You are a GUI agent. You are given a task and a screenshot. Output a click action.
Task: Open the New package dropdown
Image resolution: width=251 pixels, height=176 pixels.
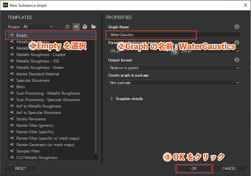tap(174, 83)
